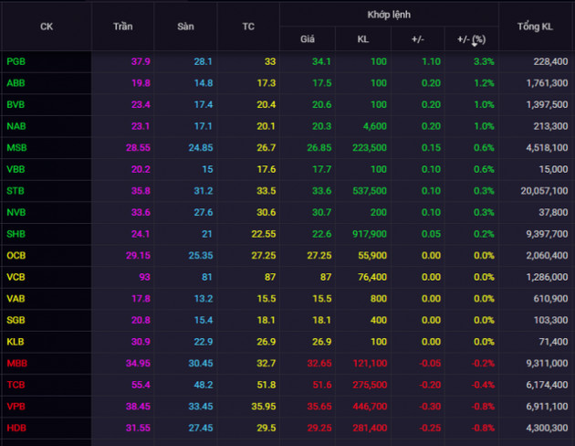Select the ABB stock symbol

(x=16, y=83)
